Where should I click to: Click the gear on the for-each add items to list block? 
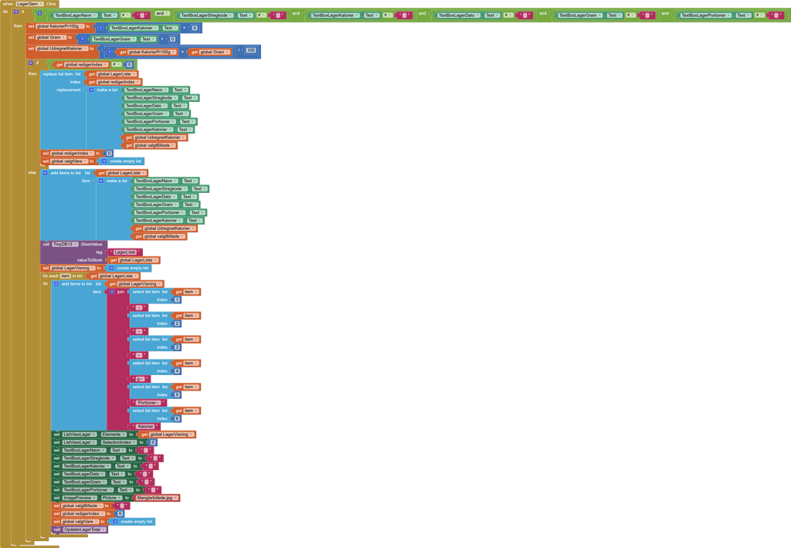56,284
